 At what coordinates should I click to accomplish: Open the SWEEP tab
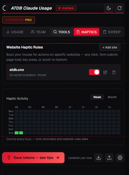(112, 32)
